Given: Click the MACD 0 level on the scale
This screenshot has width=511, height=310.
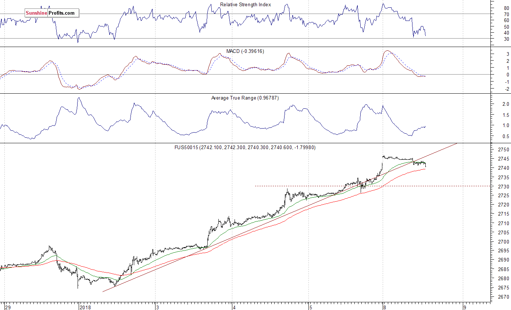Looking at the screenshot, I should pyautogui.click(x=508, y=75).
